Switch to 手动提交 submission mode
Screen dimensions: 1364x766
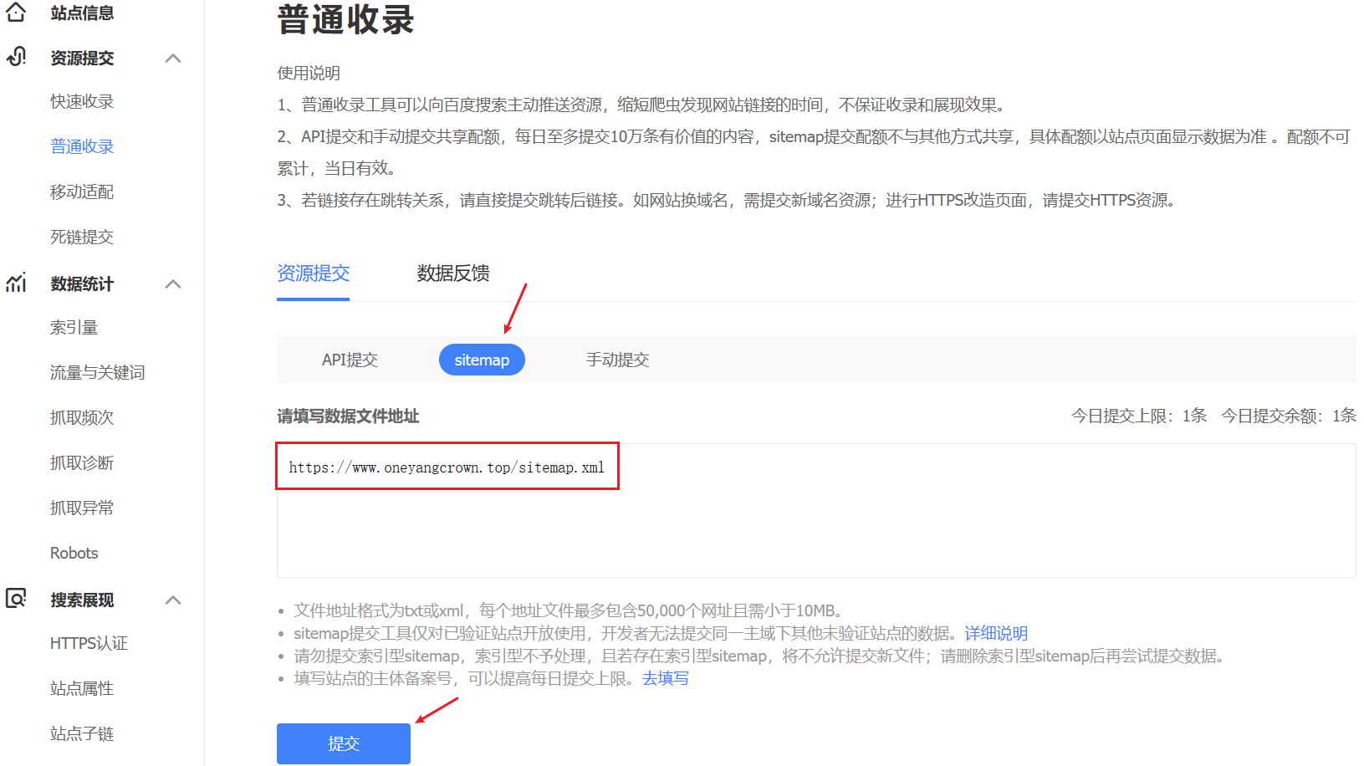click(x=617, y=360)
